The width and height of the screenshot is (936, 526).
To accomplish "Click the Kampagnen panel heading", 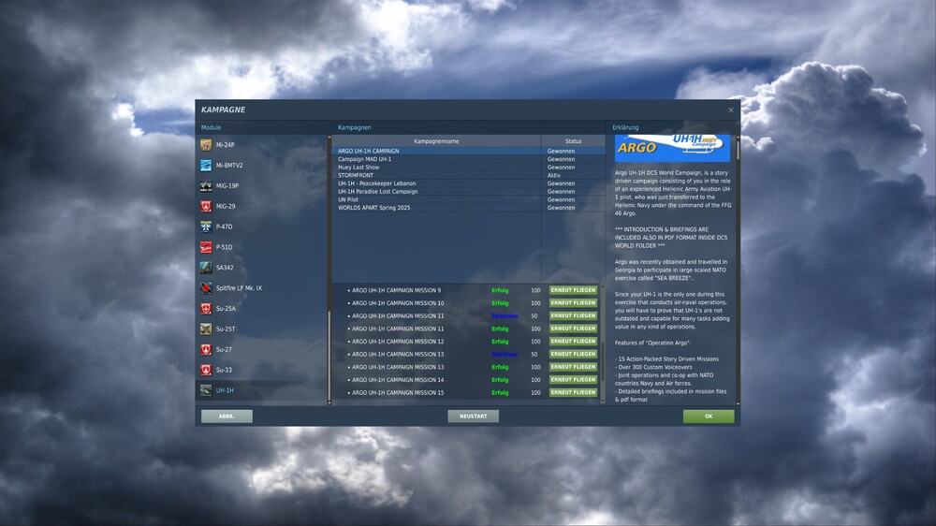I will pos(355,128).
